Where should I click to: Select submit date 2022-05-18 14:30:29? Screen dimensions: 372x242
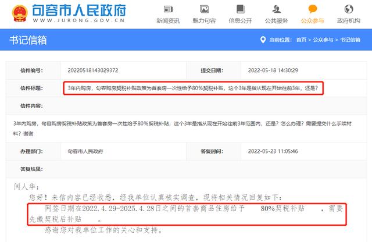tap(273, 70)
